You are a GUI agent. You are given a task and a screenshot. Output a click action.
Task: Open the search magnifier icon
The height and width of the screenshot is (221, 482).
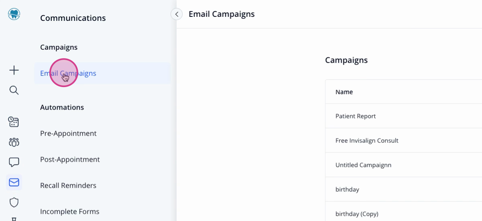[14, 90]
